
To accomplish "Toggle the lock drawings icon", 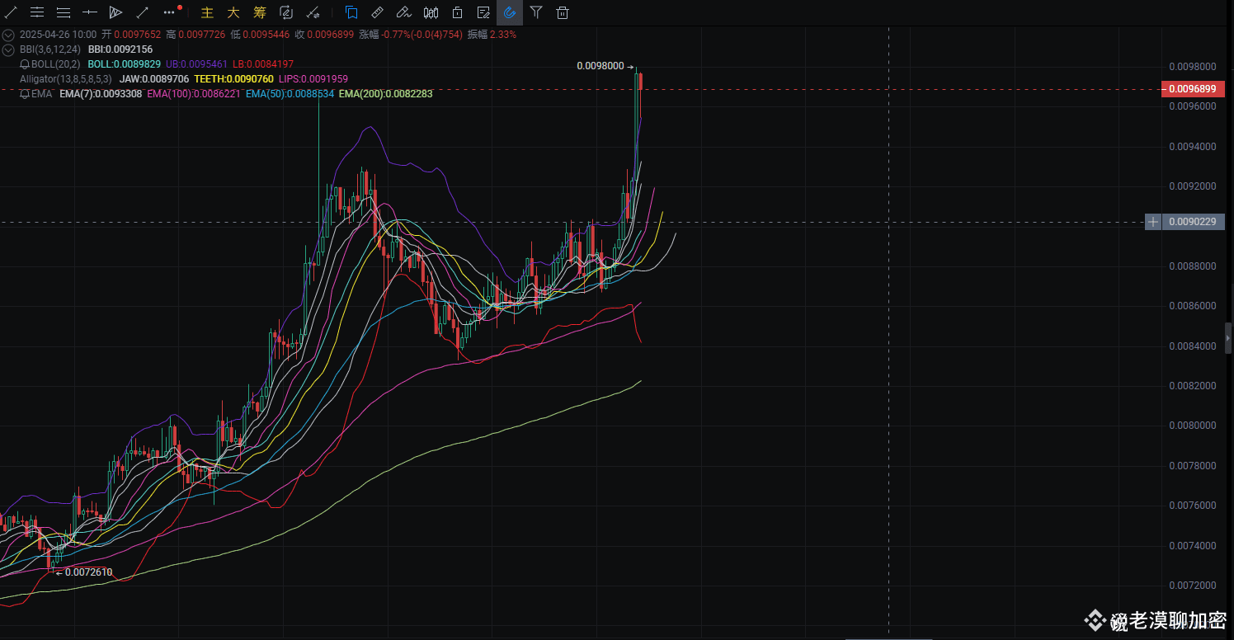I will (x=457, y=12).
